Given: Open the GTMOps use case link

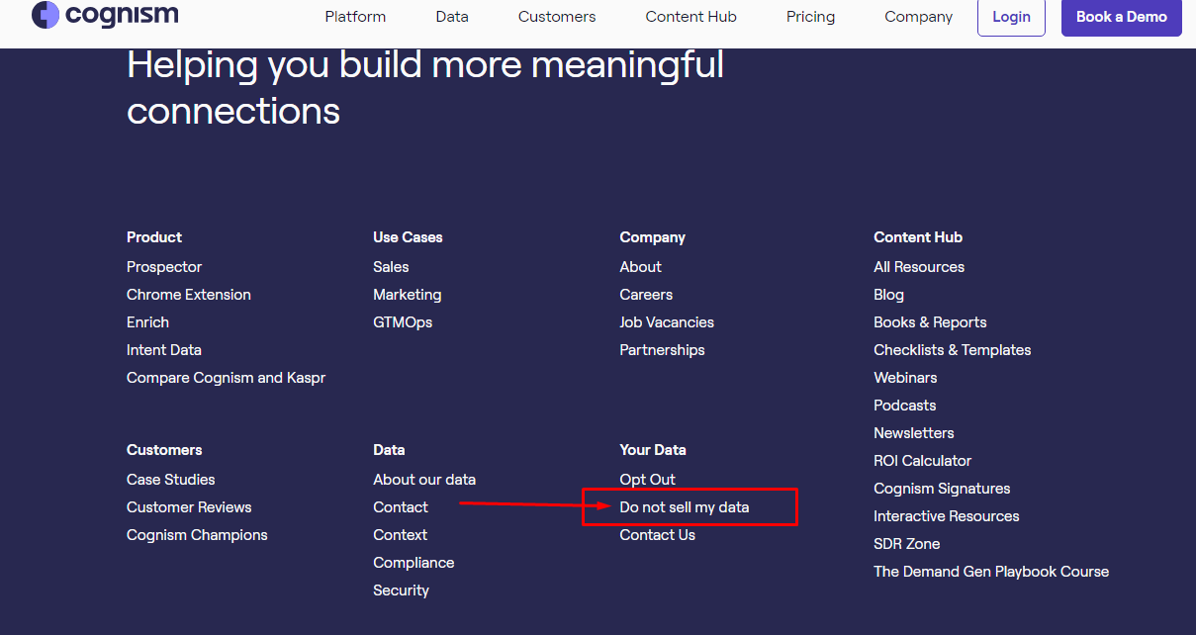Looking at the screenshot, I should coord(403,322).
